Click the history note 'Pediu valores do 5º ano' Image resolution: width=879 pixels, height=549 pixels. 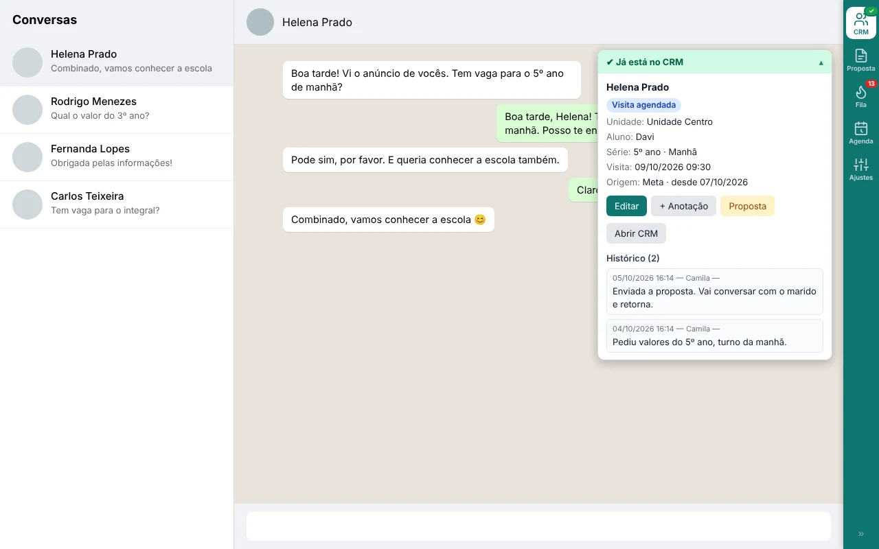coord(714,336)
